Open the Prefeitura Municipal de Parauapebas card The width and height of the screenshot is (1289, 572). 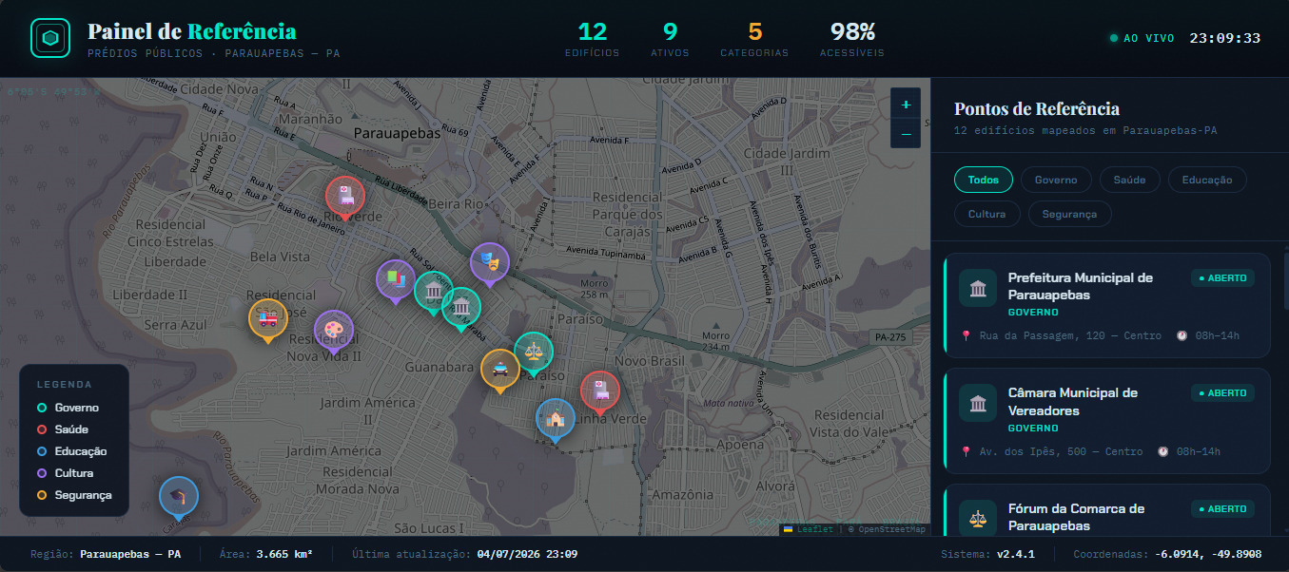tap(1106, 305)
